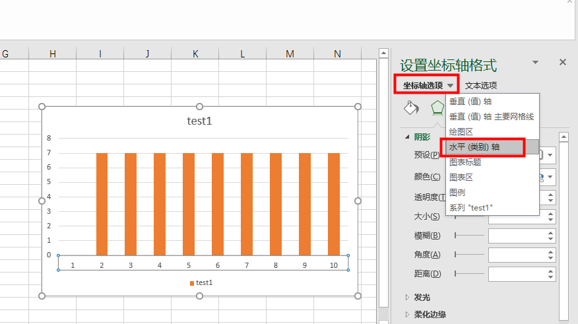Click the 距离 slider track

click(469, 273)
